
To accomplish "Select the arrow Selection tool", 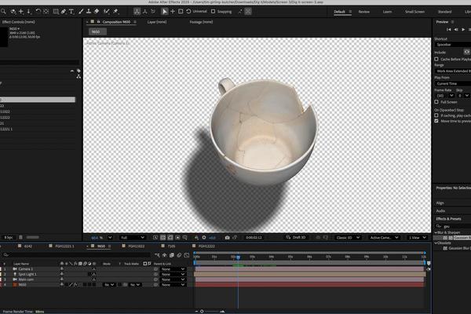I will [x=164, y=12].
